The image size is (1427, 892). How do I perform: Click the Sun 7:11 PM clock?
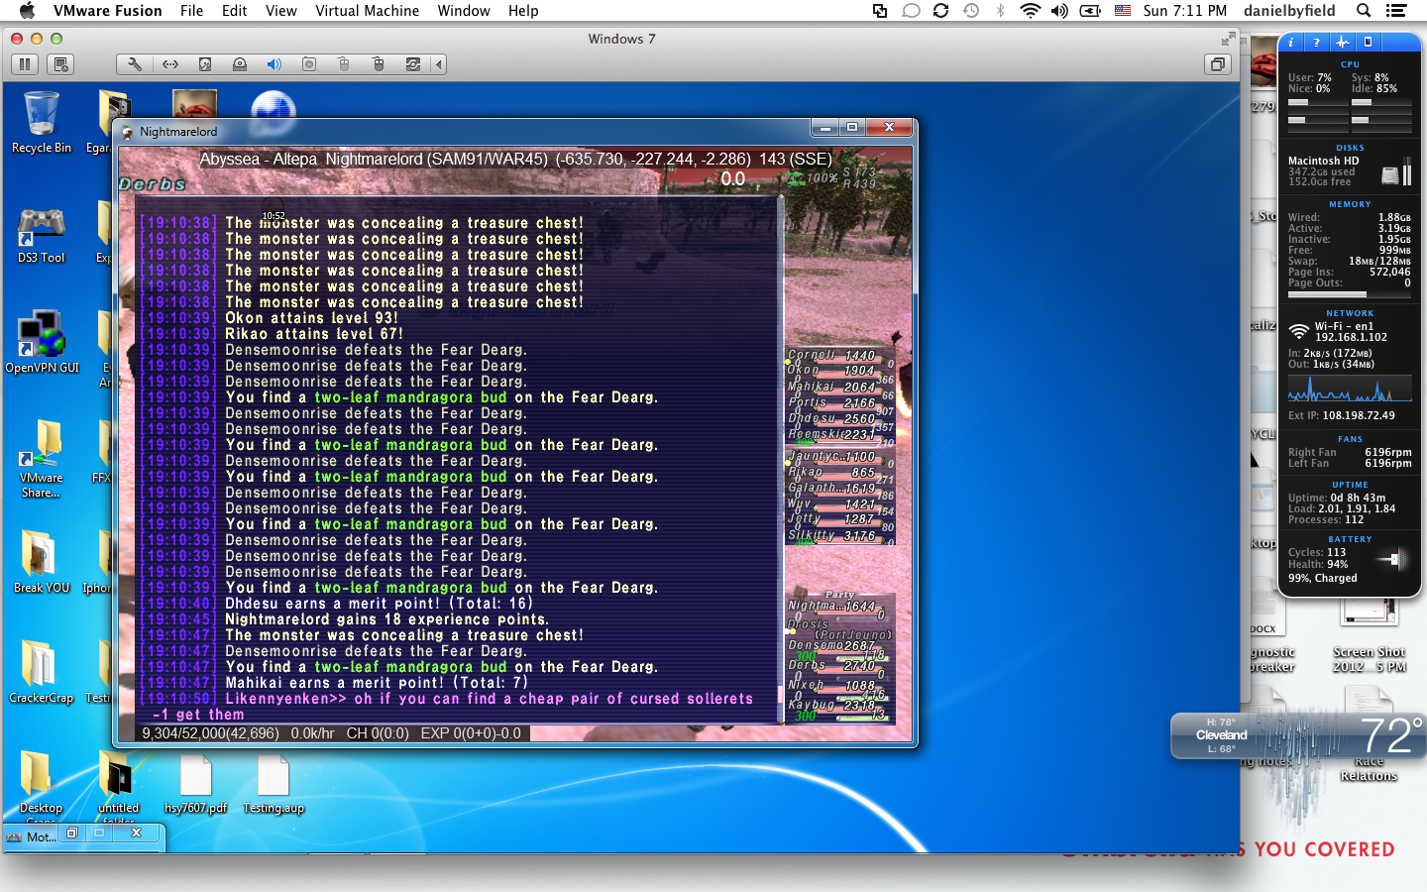1184,11
